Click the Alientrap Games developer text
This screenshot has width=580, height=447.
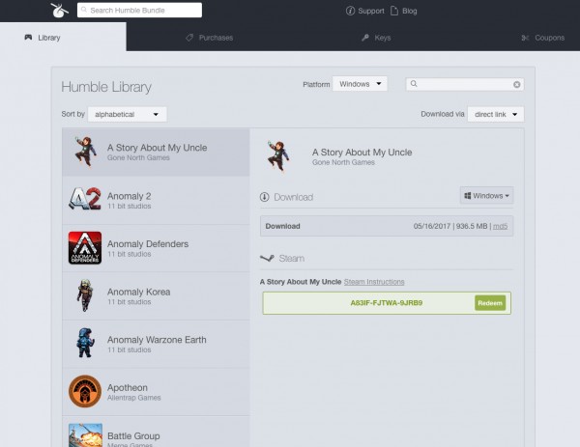tap(134, 398)
